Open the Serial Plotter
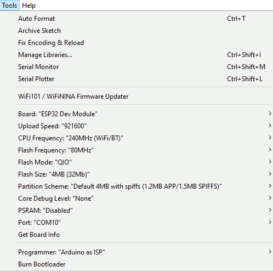The width and height of the screenshot is (273, 272). coord(144,79)
